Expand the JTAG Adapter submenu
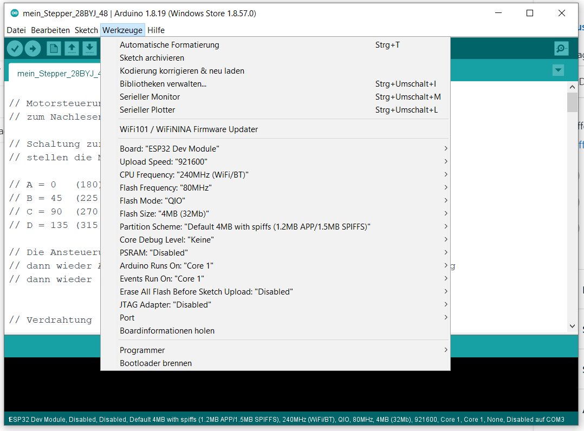The image size is (584, 431). click(x=275, y=305)
